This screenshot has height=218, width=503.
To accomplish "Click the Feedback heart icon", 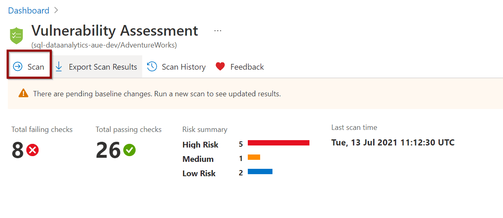I will click(x=220, y=66).
